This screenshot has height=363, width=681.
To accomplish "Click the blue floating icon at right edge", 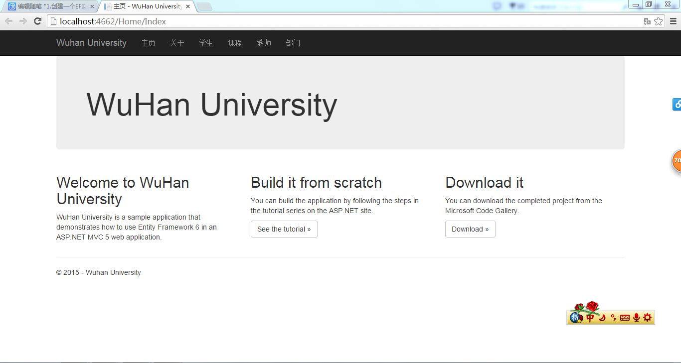I will 677,105.
